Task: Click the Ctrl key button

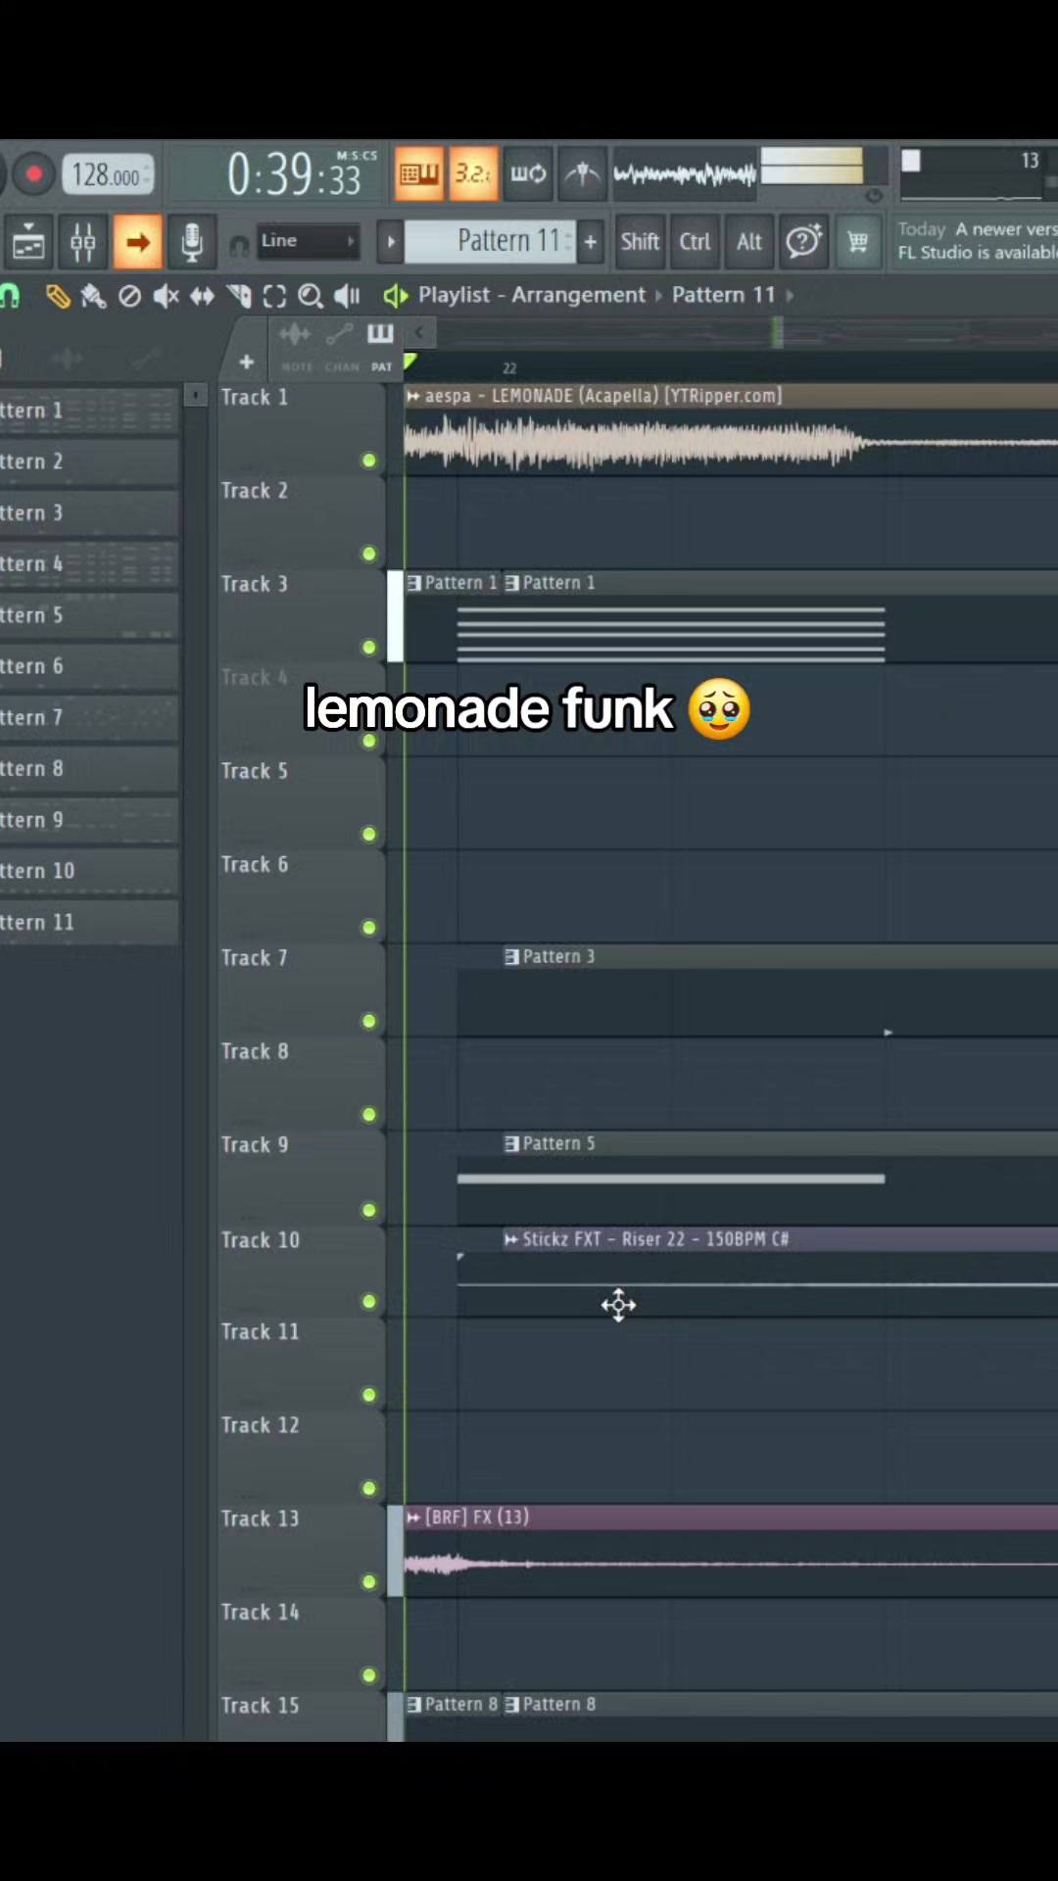Action: pos(695,242)
